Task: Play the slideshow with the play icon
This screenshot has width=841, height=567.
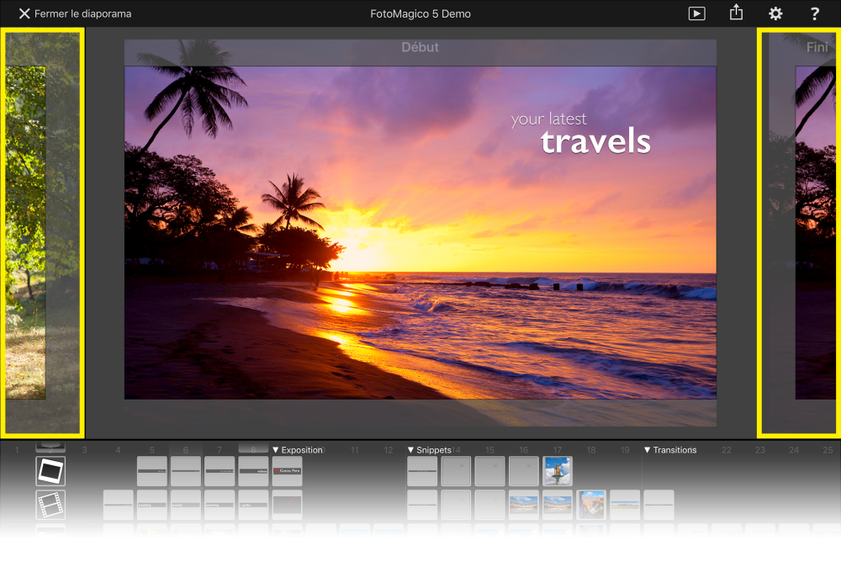Action: pos(696,13)
